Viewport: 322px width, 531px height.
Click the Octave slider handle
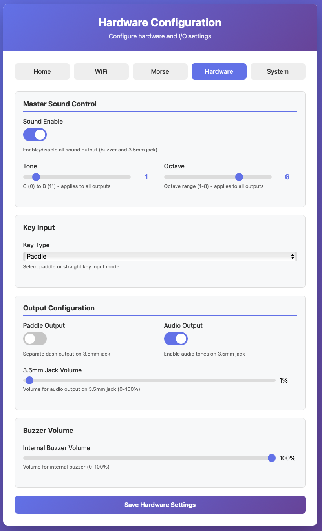tap(239, 177)
